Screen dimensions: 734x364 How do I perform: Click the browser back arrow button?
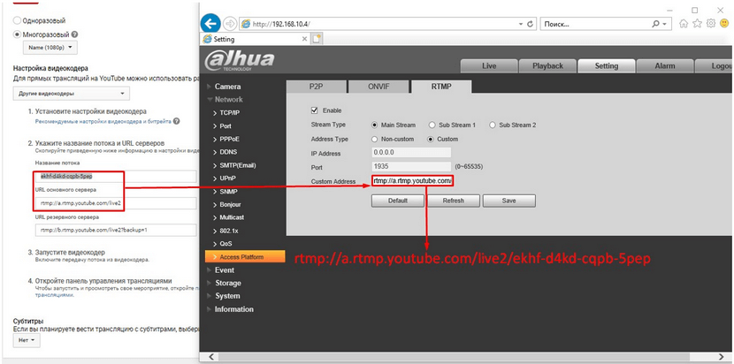coord(210,23)
